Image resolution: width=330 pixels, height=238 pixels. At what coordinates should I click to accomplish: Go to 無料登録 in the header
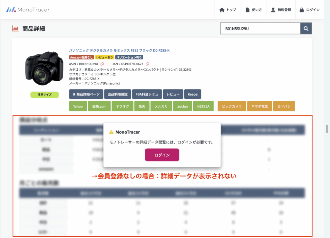(x=281, y=10)
